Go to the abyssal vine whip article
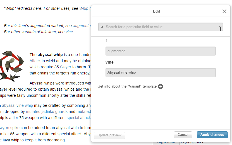The height and width of the screenshot is (145, 232). pos(17,105)
